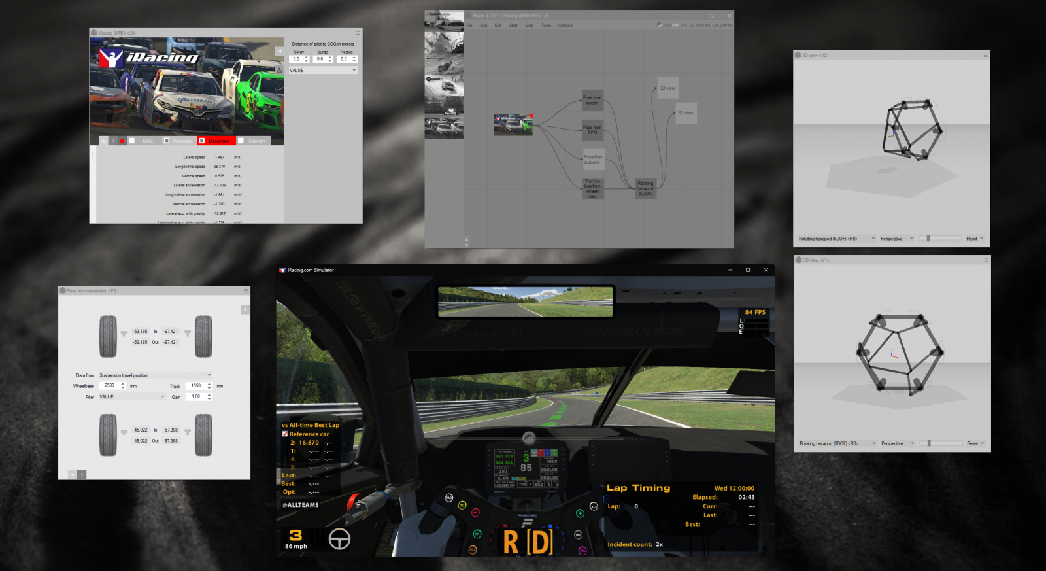1046x571 pixels.
Task: Expand down arrow in Pose from suspension
Action: tap(72, 475)
